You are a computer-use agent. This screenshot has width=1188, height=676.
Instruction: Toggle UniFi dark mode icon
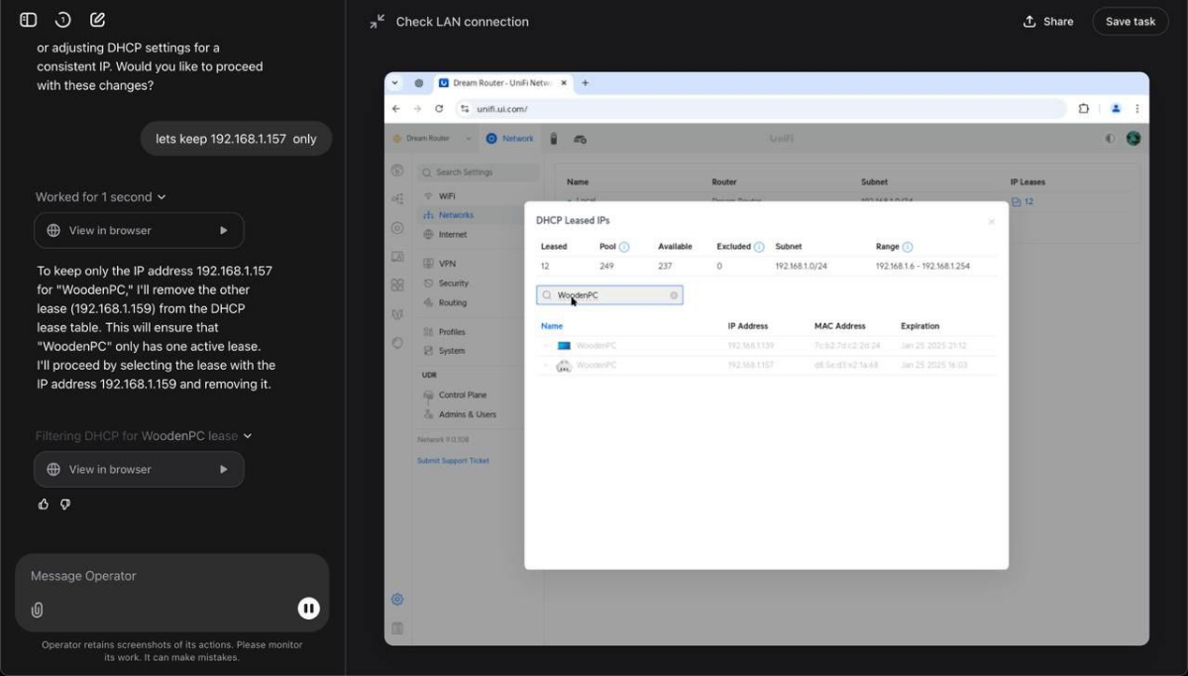[1110, 139]
